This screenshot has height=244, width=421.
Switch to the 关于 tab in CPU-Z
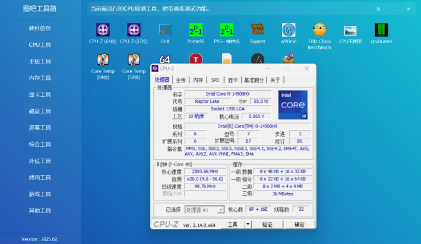click(x=275, y=80)
